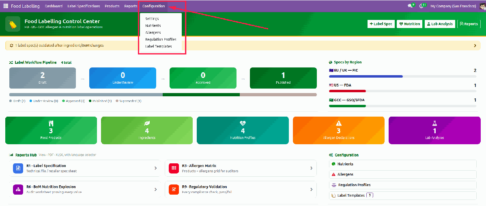Viewport: 486px width, 206px height.
Task: Click the EU / UK — FIC progress bar
Action: tap(402, 76)
